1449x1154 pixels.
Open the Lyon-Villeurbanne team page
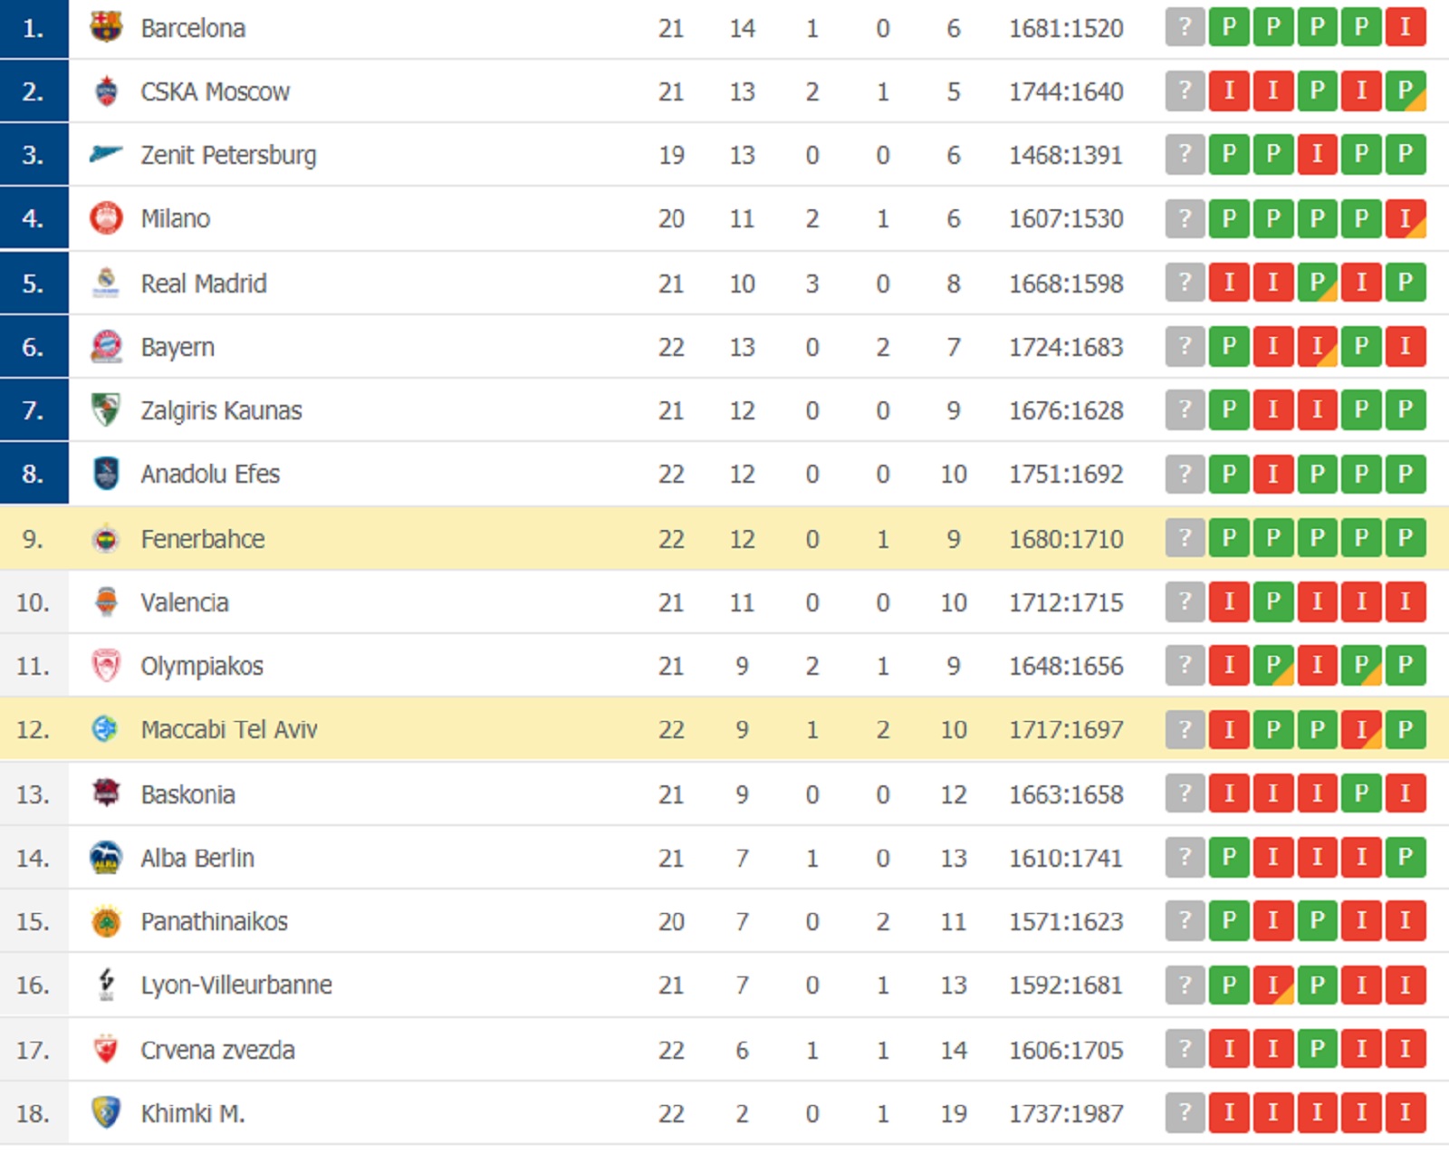(x=236, y=985)
